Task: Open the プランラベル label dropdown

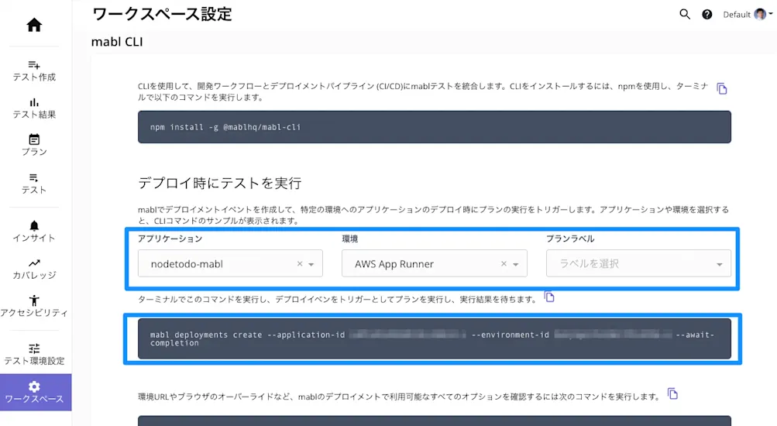Action: point(638,263)
